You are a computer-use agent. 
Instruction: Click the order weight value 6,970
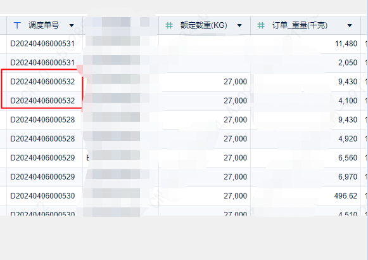point(348,177)
